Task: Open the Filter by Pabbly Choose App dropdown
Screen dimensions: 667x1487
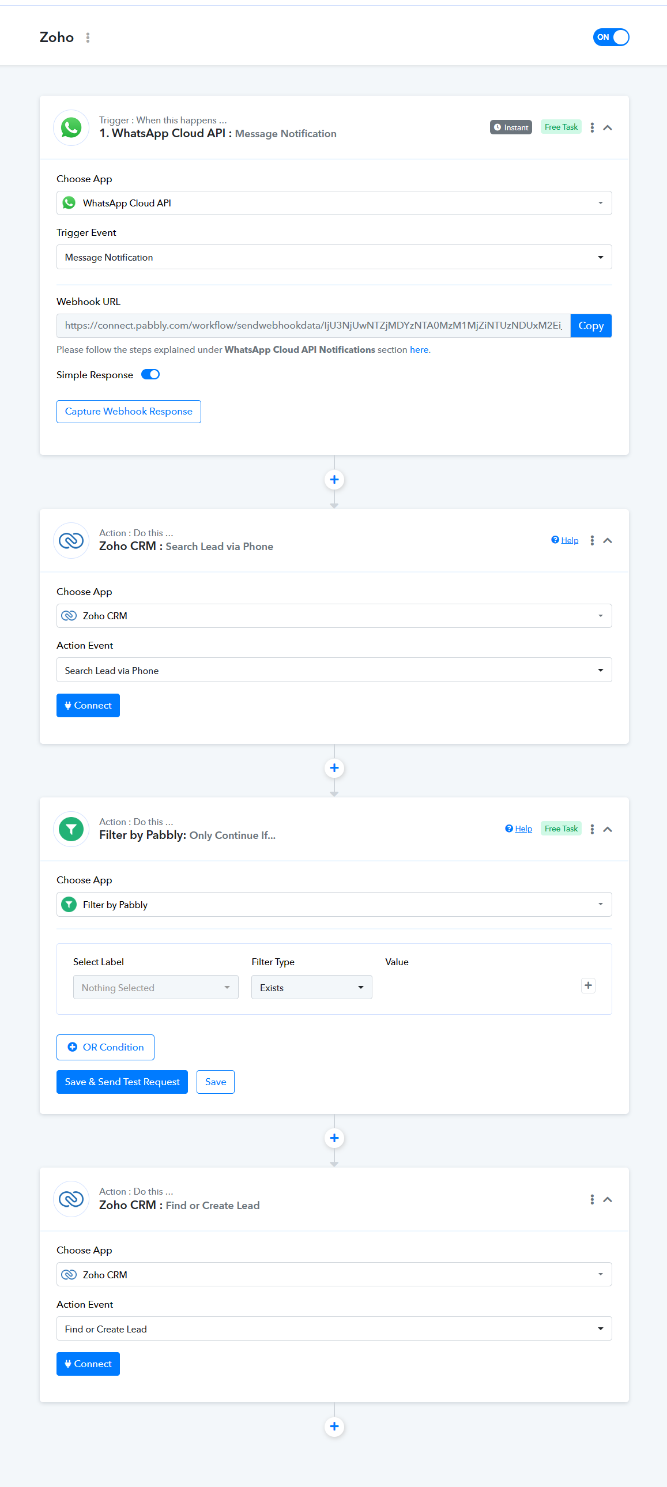Action: (x=334, y=905)
